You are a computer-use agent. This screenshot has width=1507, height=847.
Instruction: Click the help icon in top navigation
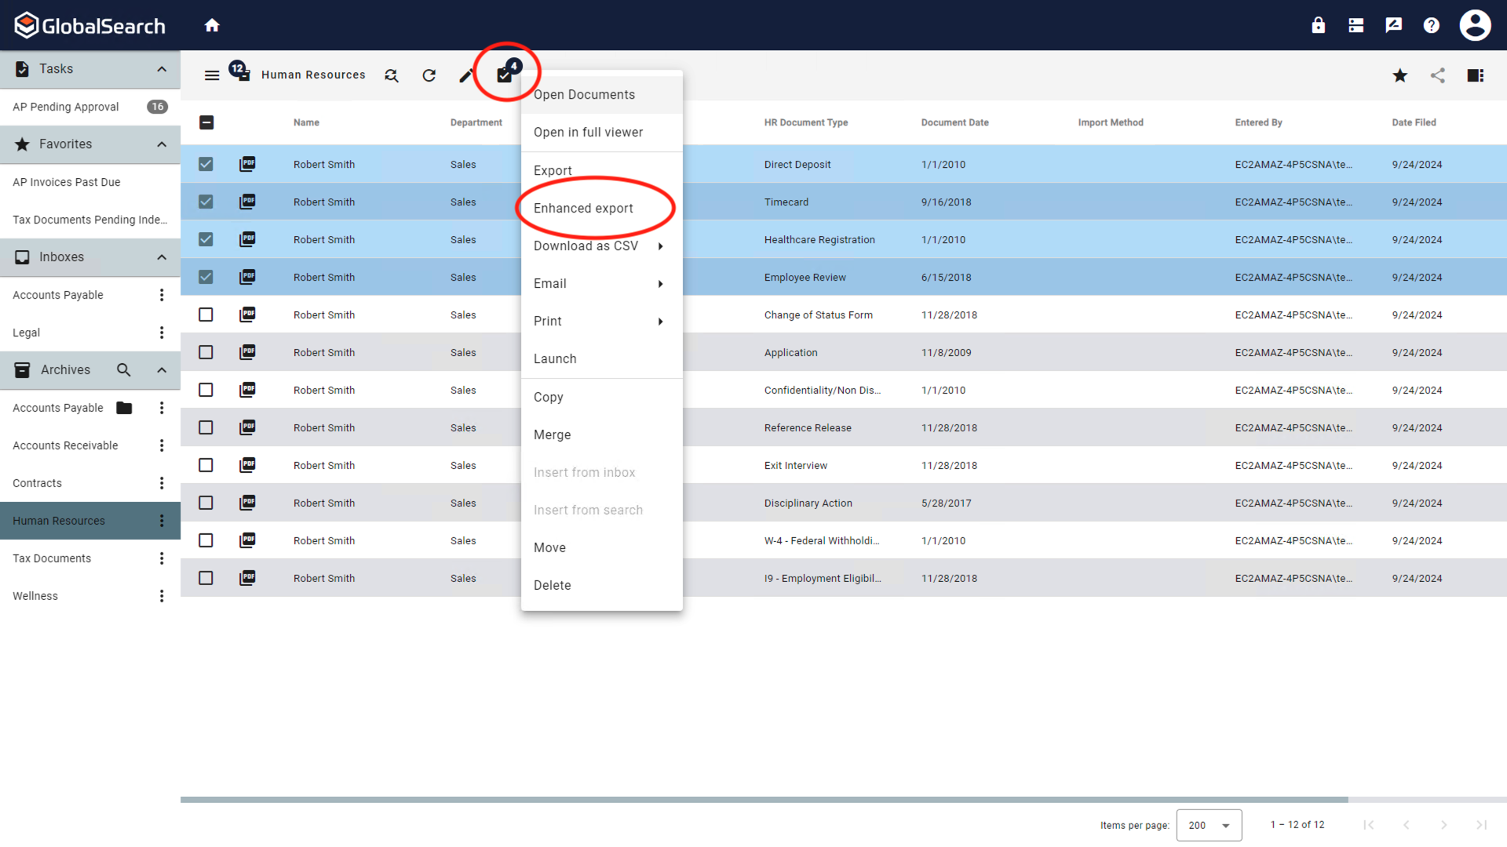pos(1432,25)
